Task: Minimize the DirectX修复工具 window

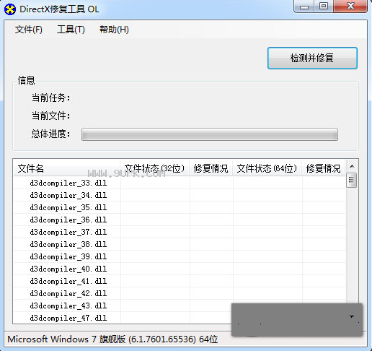Action: pos(304,6)
